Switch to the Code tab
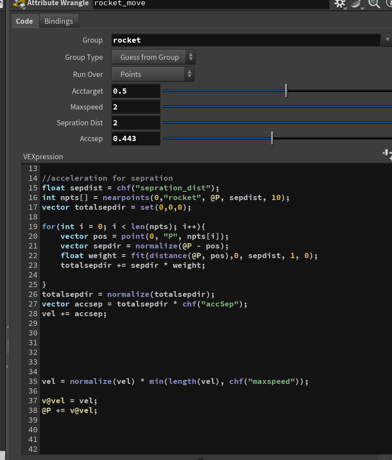 (24, 21)
